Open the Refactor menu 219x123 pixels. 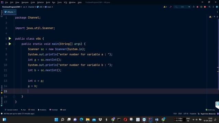point(40,2)
